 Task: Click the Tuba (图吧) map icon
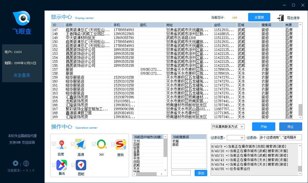(81, 165)
